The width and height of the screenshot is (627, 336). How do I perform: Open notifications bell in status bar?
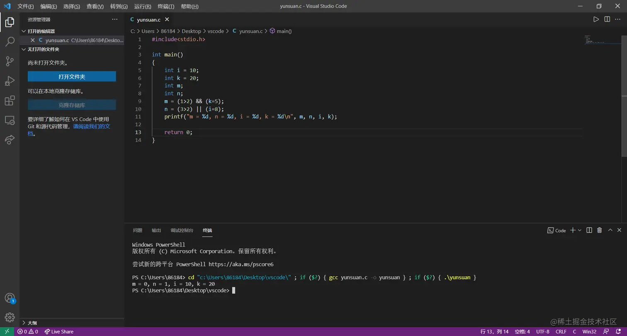(618, 331)
